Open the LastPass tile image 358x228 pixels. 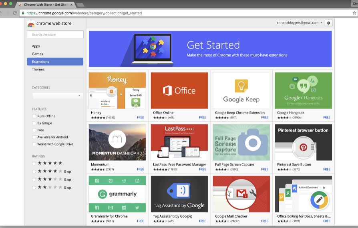click(179, 142)
